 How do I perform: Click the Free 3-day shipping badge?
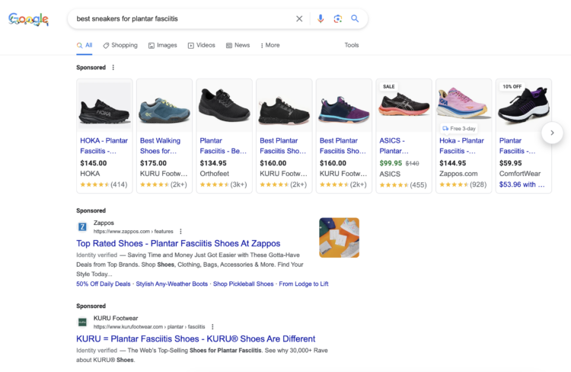pos(459,128)
